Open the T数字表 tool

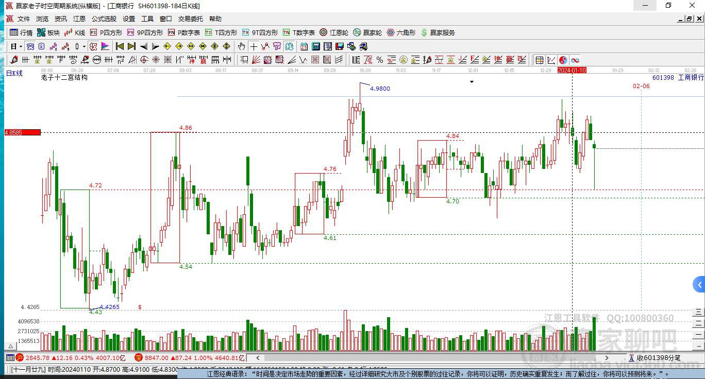pyautogui.click(x=299, y=32)
